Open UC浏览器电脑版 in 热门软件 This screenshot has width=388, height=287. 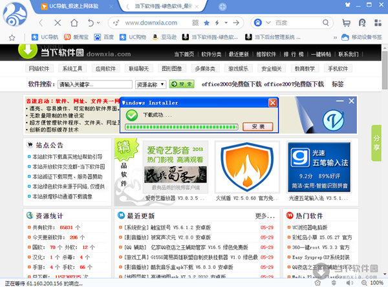[x=310, y=227]
